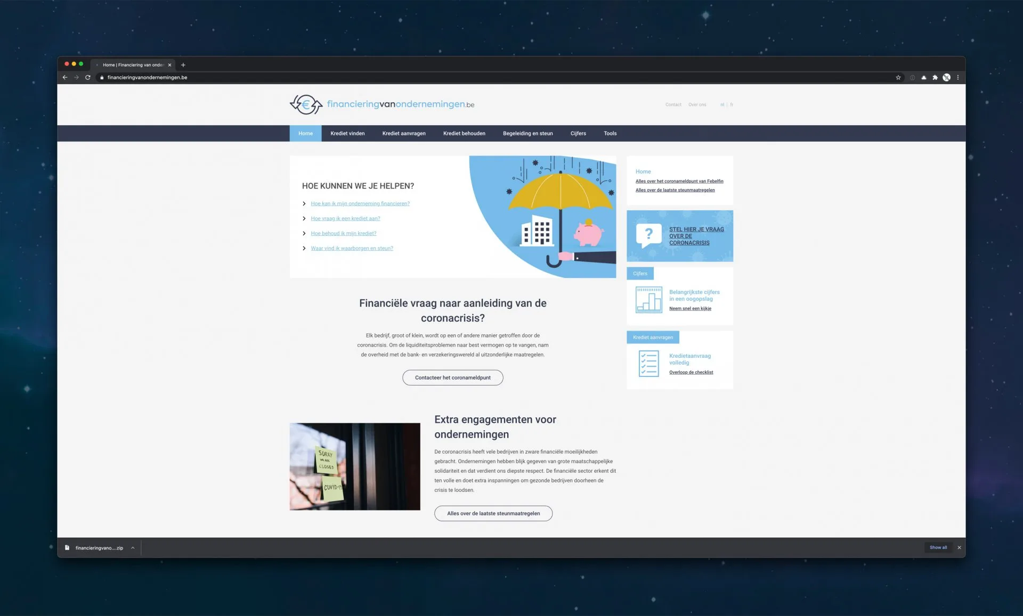Click the question mark speech bubble icon
The image size is (1023, 616).
coord(648,235)
